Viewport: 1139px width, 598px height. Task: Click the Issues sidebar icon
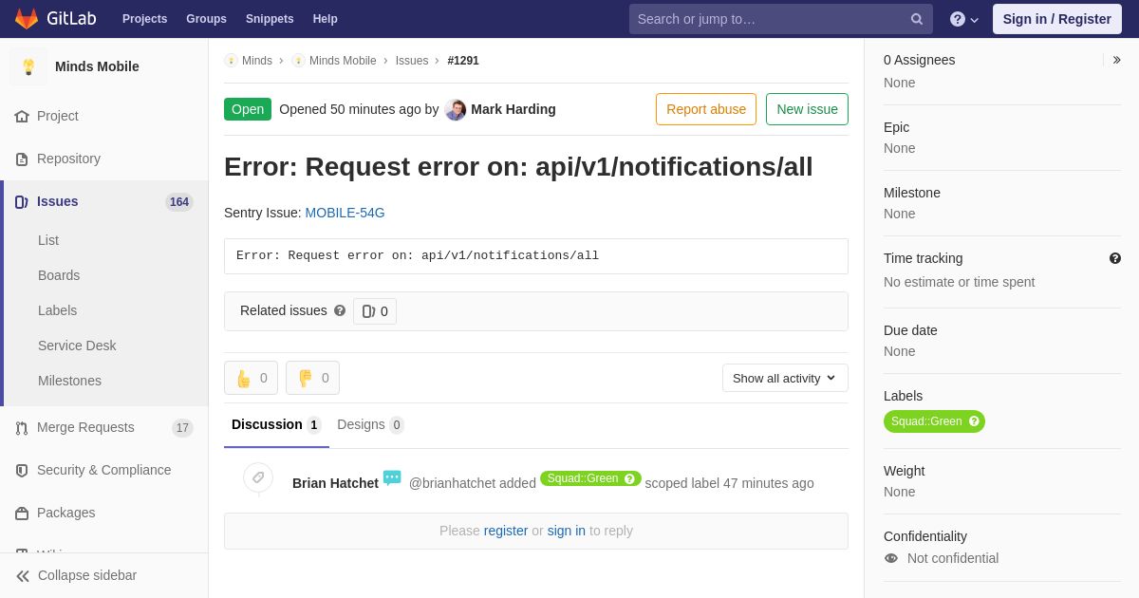point(22,202)
